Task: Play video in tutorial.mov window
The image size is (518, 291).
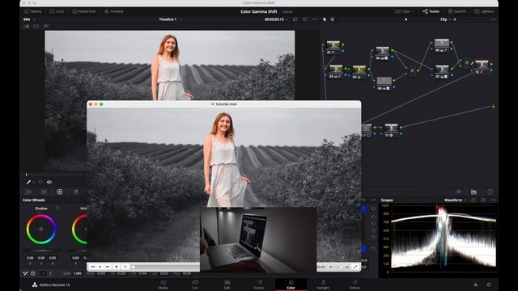Action: click(100, 267)
